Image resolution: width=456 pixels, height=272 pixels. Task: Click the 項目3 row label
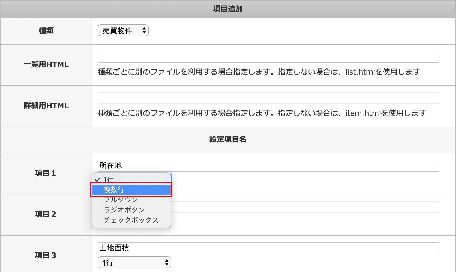pos(45,255)
